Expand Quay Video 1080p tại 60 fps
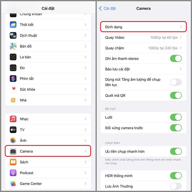Screen dimensions: 192x192 143,37
